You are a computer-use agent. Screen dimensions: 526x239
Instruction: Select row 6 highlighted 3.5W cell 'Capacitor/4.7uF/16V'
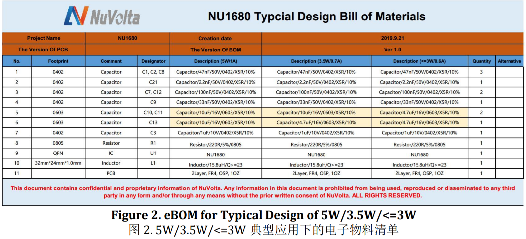coord(316,122)
